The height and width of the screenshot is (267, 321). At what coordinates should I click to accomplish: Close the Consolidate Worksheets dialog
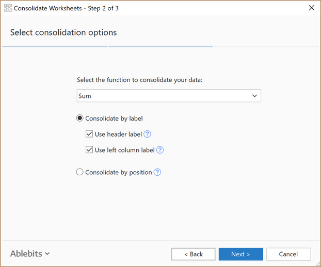(312, 8)
